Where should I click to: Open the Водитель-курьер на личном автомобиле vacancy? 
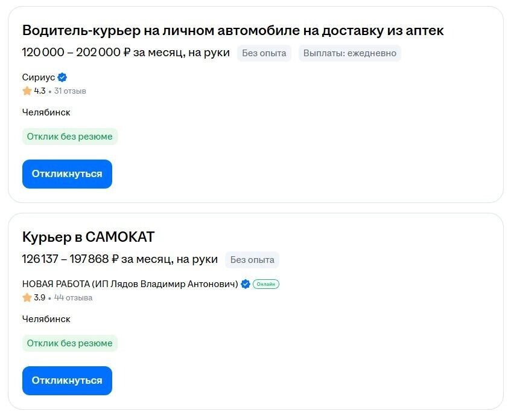(233, 30)
